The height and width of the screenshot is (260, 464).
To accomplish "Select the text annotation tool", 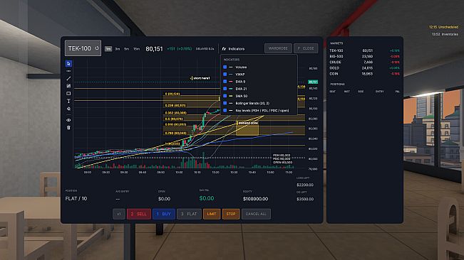I will coord(68,101).
